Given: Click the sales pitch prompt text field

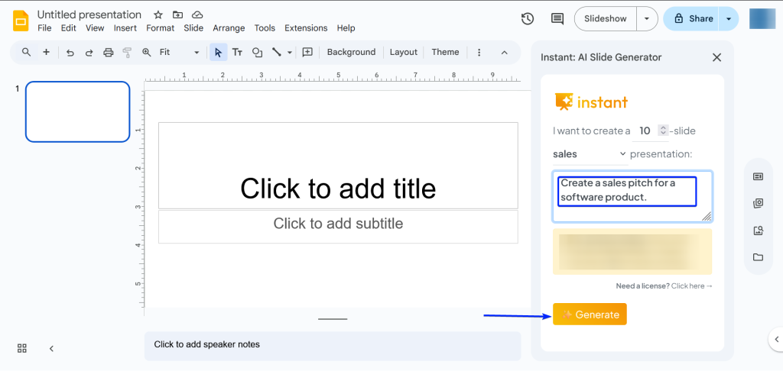Looking at the screenshot, I should (x=632, y=195).
